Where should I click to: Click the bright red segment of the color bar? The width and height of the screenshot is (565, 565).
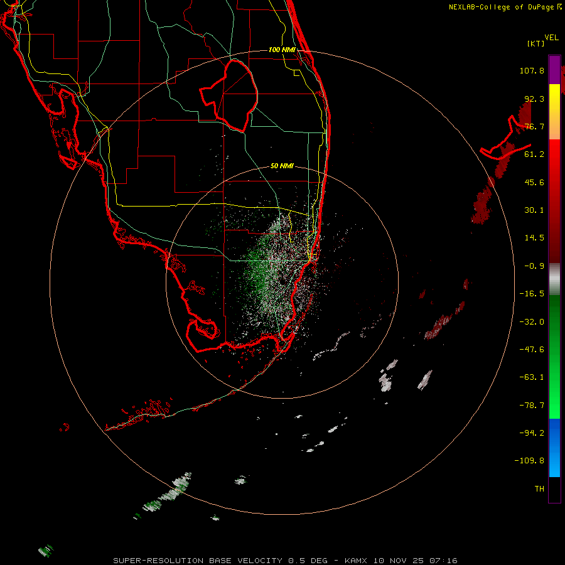pos(554,159)
